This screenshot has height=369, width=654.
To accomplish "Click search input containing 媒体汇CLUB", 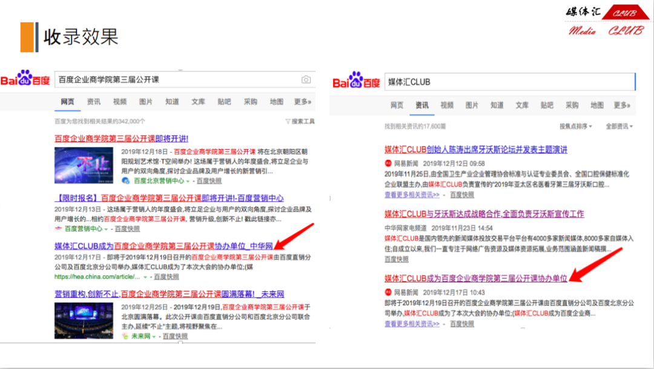I will [509, 82].
